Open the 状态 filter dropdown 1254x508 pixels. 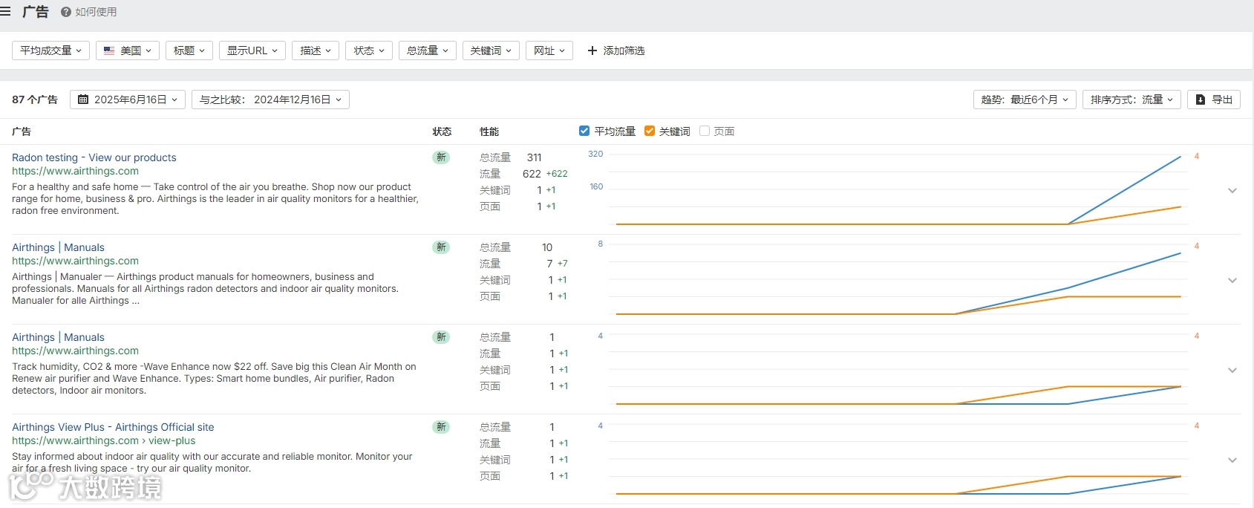(369, 51)
